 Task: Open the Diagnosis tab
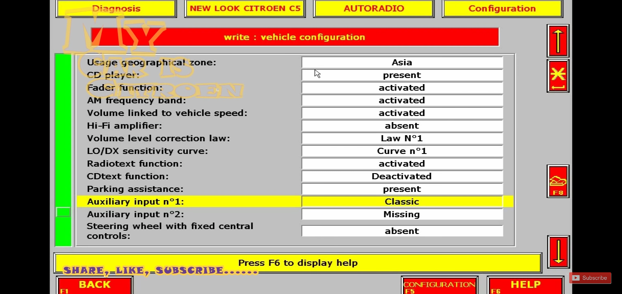(116, 9)
